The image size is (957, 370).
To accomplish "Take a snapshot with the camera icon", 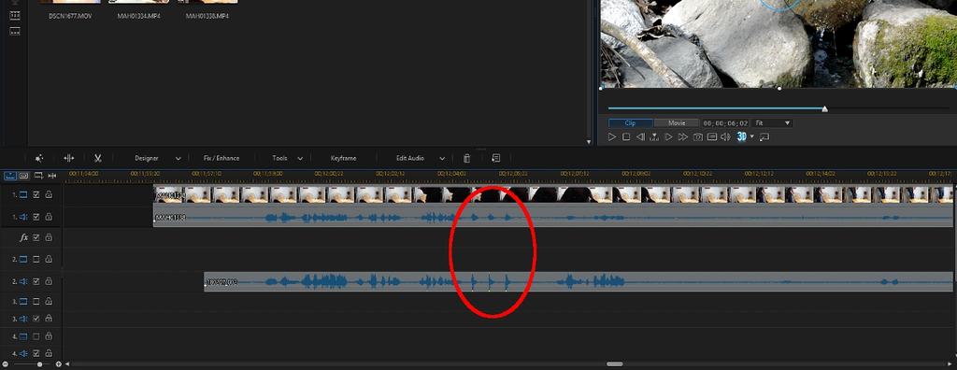I will click(x=697, y=137).
